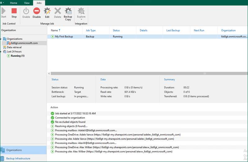Click Resolving objects (6 found) action

(x=71, y=126)
